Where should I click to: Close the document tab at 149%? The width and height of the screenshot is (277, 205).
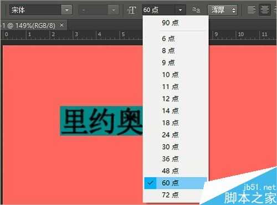click(x=62, y=24)
